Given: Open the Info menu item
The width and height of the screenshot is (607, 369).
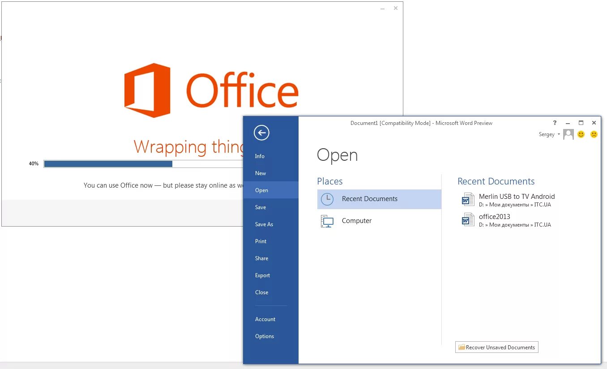Looking at the screenshot, I should pyautogui.click(x=271, y=156).
